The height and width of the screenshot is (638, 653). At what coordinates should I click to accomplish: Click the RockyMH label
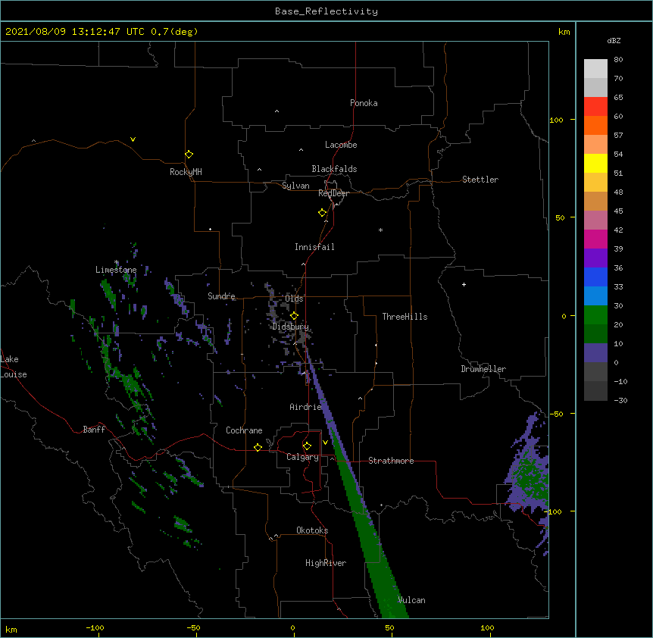click(x=186, y=172)
